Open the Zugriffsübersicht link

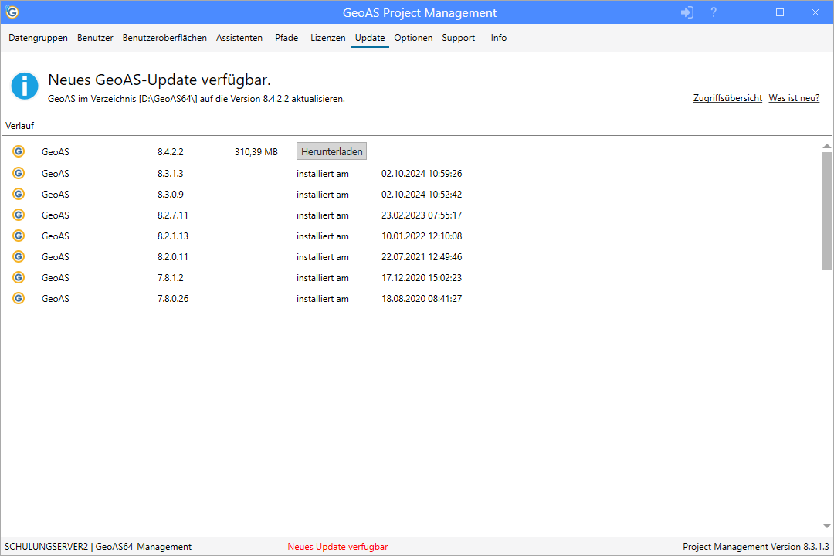click(727, 98)
